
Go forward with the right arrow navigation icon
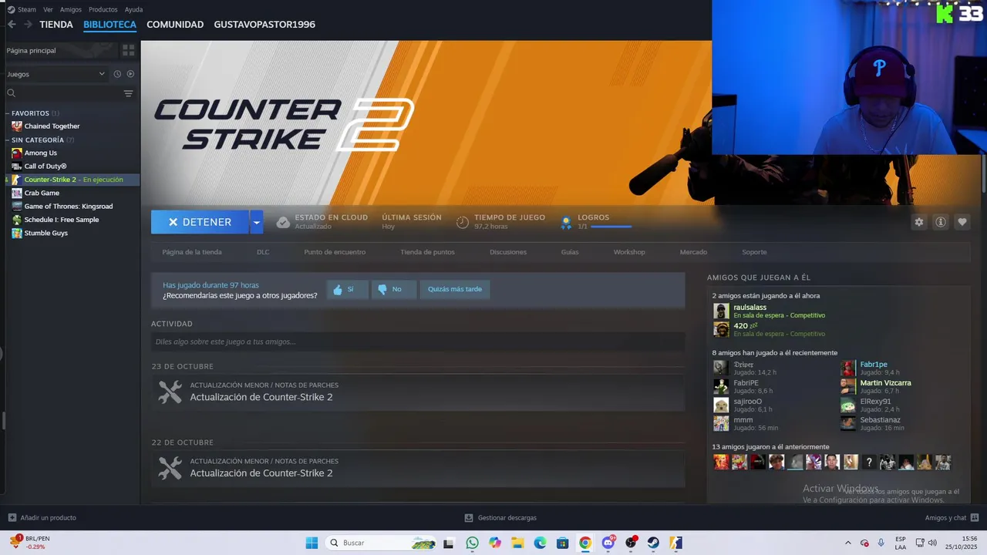(28, 25)
